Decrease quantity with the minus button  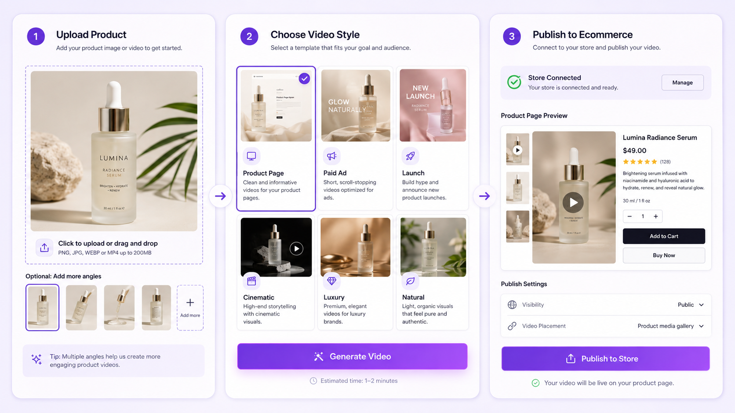629,216
